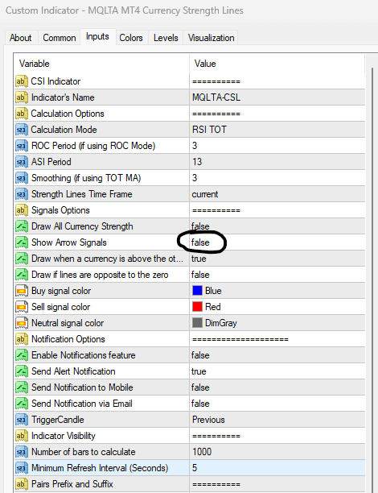Click the string icon beside Calculation Options
The width and height of the screenshot is (378, 493).
[22, 114]
